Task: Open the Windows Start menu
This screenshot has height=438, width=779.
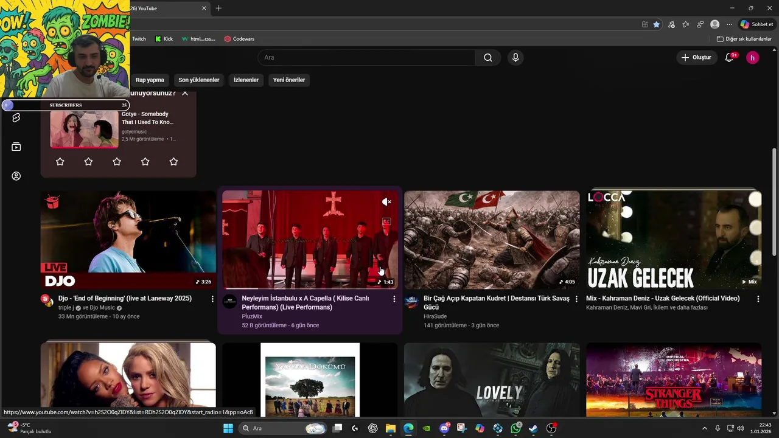Action: tap(228, 428)
